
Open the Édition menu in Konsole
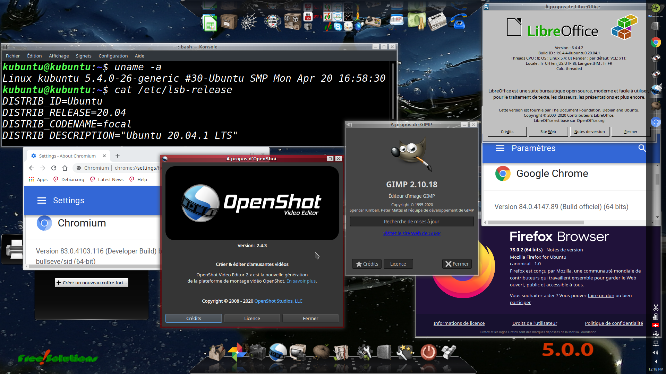click(x=34, y=56)
